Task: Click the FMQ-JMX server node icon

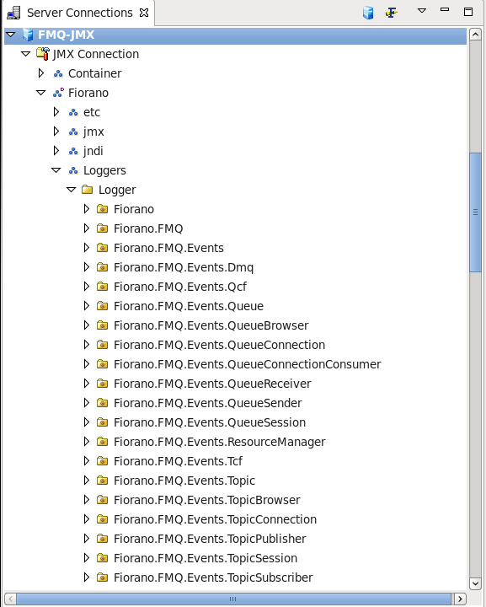Action: (x=28, y=35)
